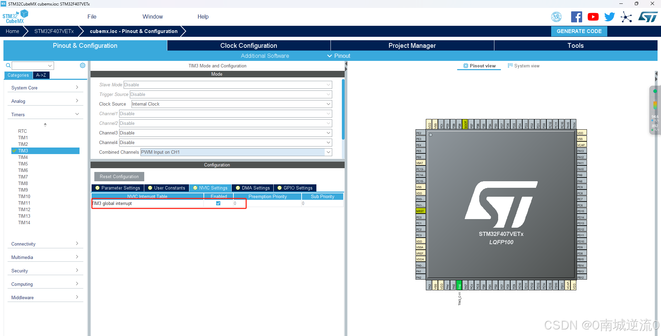The height and width of the screenshot is (336, 661).
Task: Expand the Security category
Action: point(45,271)
